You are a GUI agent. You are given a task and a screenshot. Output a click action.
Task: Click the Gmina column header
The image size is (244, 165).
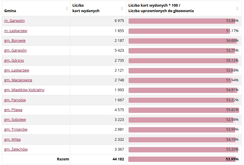pos(10,11)
